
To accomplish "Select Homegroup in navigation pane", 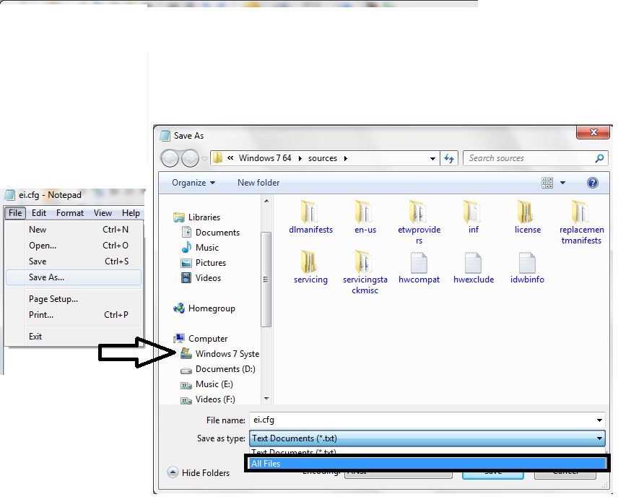I will point(204,308).
